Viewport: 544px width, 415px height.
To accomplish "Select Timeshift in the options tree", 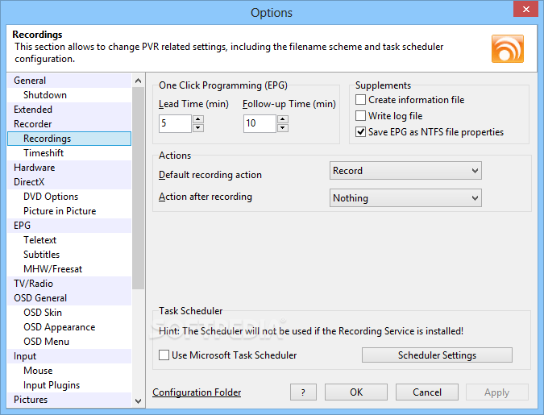I will pos(44,153).
